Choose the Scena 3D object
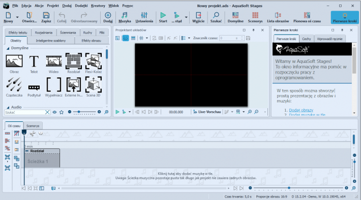361x200 pixels. 93,87
